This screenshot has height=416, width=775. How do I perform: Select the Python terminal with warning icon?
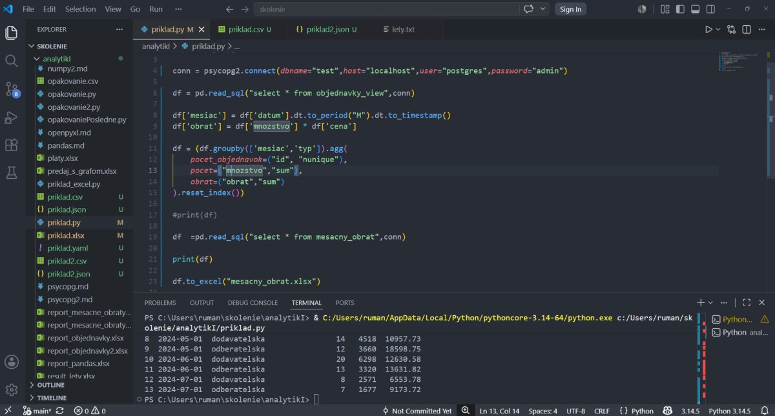(x=740, y=319)
